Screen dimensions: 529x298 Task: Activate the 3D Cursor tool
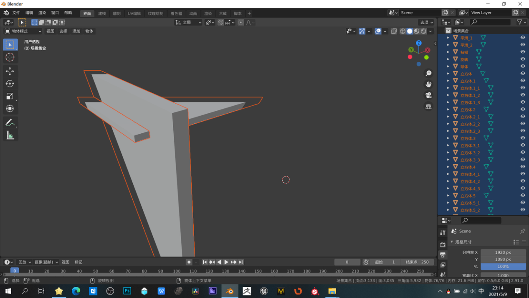(x=10, y=57)
